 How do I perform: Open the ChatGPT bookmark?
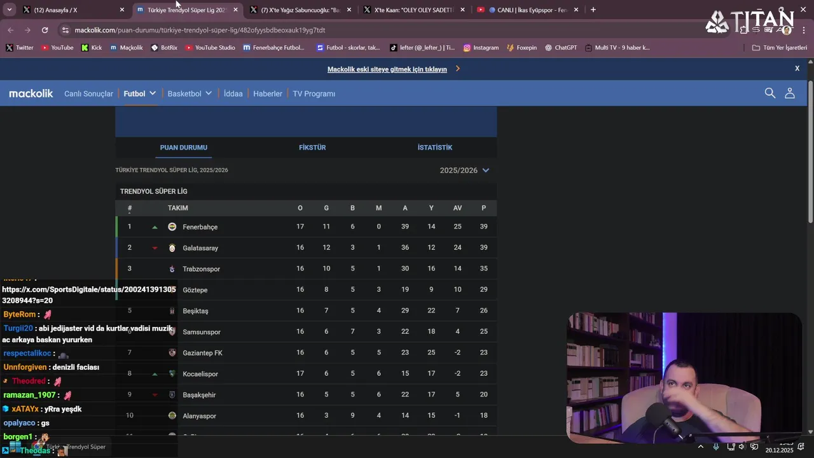pyautogui.click(x=560, y=48)
